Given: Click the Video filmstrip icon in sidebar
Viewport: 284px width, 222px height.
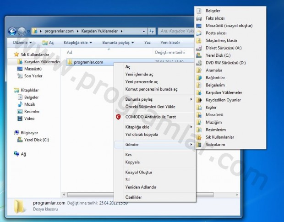Looking at the screenshot, I should [x=20, y=119].
